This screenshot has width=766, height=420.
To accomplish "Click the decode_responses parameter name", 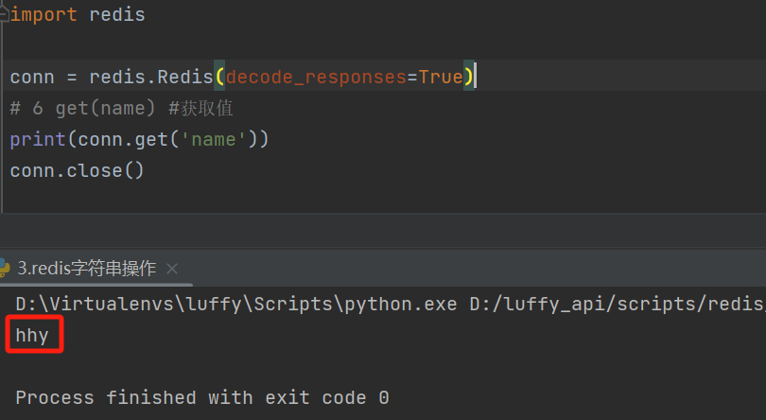I will [x=315, y=77].
